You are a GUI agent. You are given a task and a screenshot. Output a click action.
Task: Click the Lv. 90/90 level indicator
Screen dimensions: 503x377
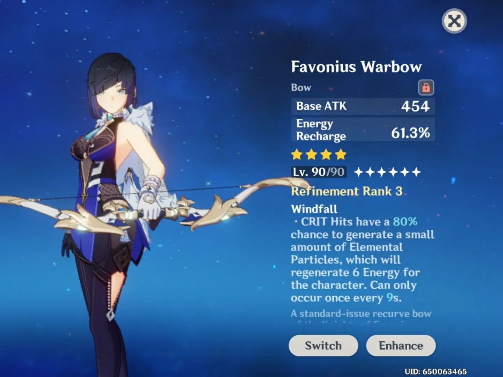pyautogui.click(x=319, y=172)
